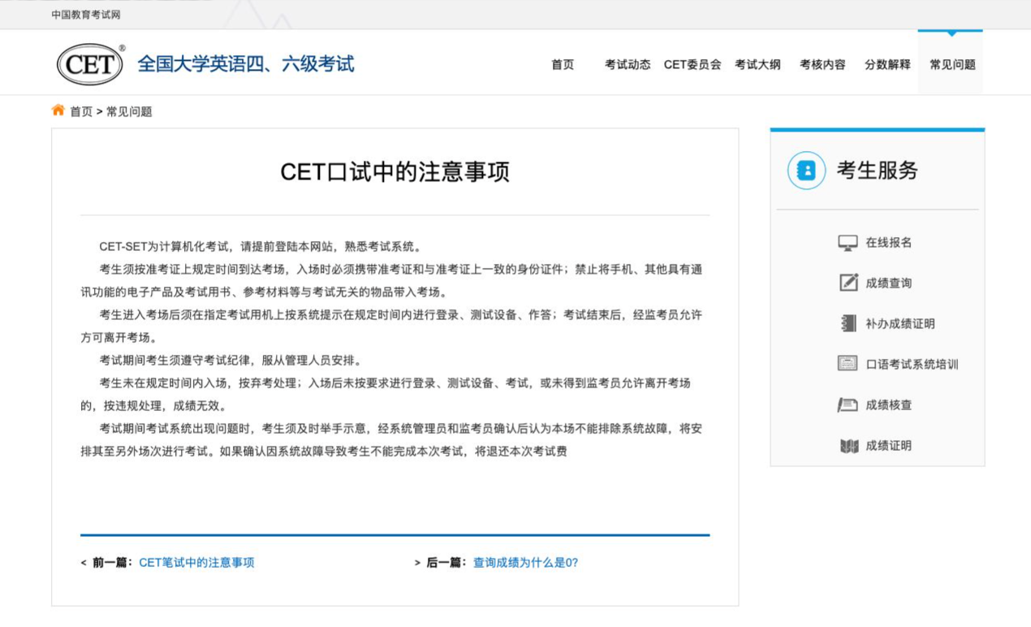Screen dimensions: 1031x627
Task: Go to 补办成绩证明 service link
Action: coord(899,324)
